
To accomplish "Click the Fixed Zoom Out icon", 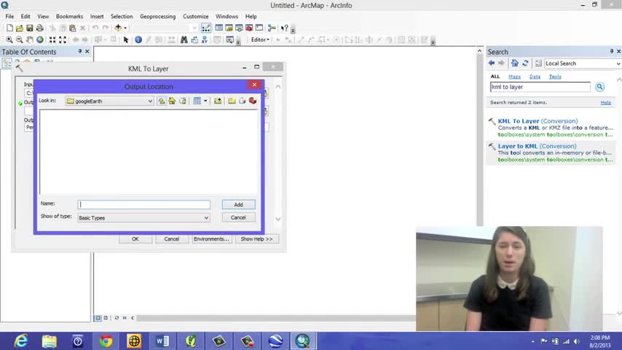I will [x=63, y=39].
